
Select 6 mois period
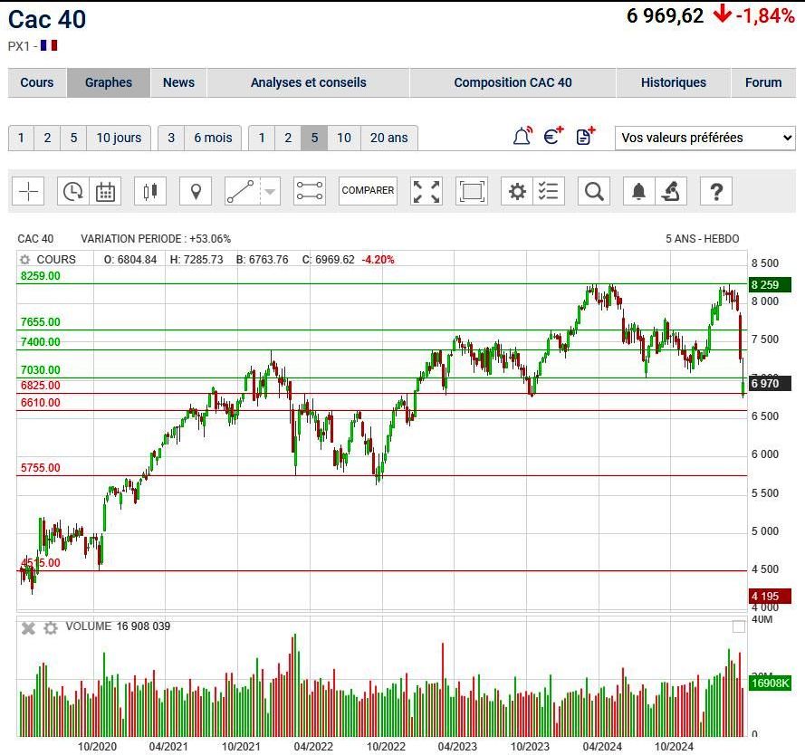pyautogui.click(x=213, y=138)
